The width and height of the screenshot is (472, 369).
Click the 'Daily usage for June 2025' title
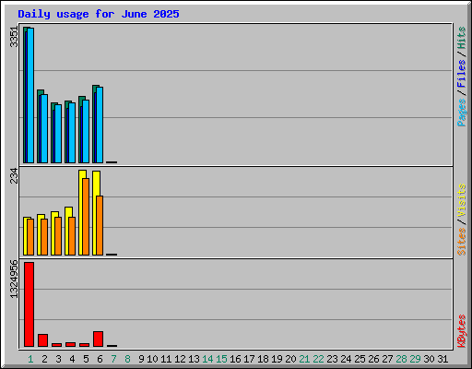[x=99, y=14]
